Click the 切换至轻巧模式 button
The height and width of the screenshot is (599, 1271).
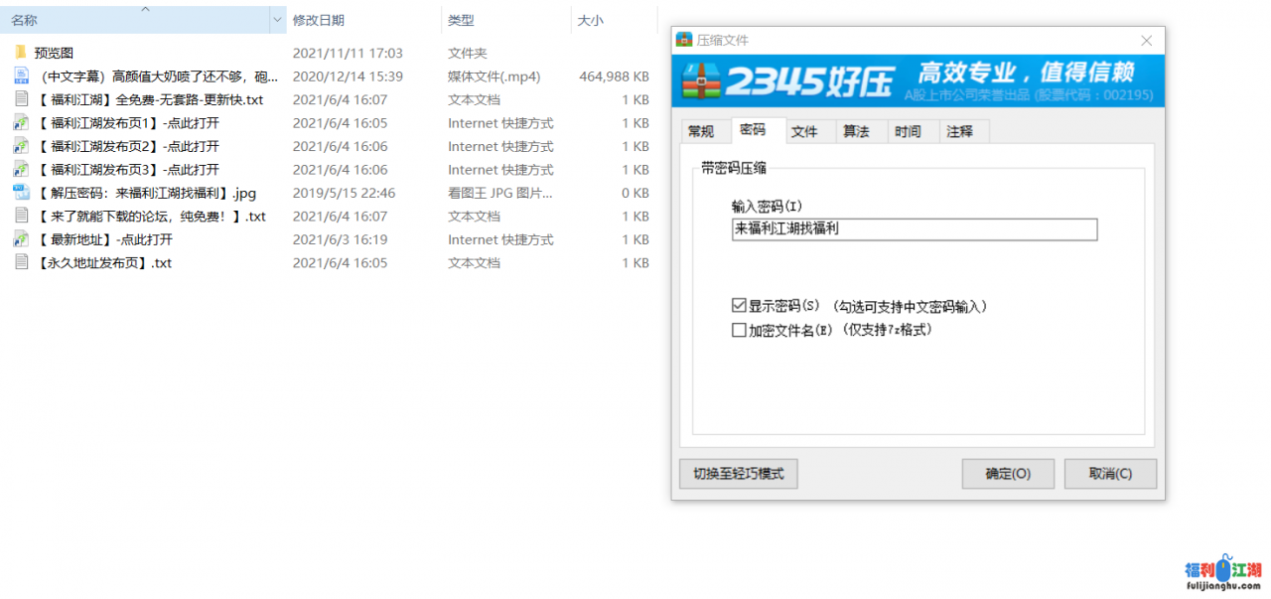coord(738,474)
